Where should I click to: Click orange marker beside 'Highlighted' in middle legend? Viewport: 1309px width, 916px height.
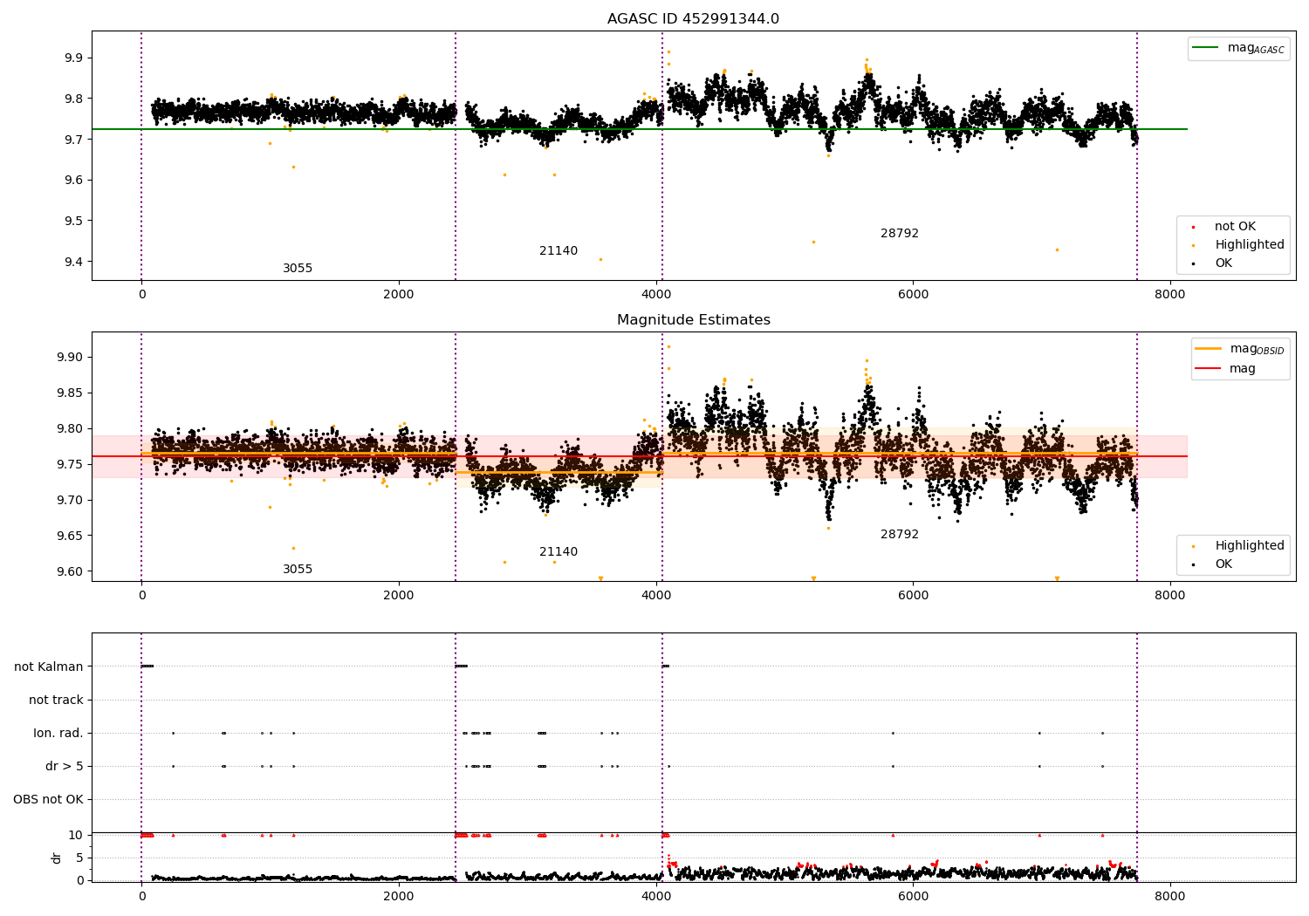tap(1193, 546)
